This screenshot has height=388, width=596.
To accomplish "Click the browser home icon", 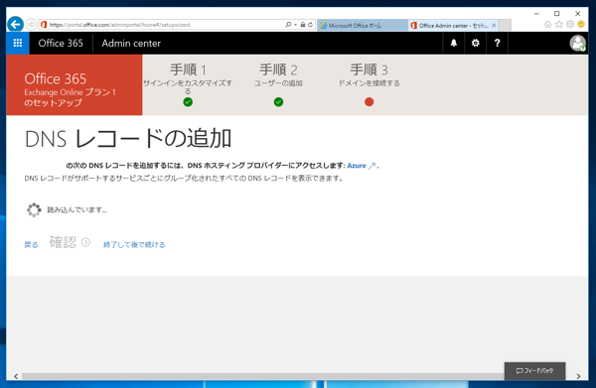I will (x=547, y=24).
